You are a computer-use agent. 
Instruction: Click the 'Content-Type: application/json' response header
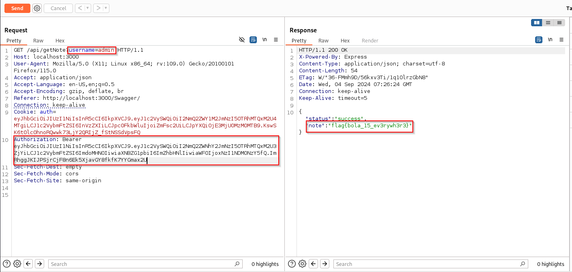[x=372, y=64]
